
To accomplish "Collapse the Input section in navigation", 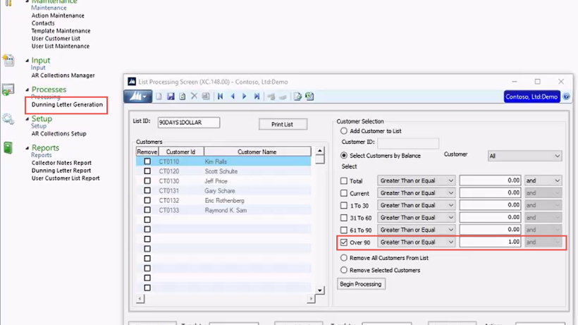I will (x=27, y=61).
